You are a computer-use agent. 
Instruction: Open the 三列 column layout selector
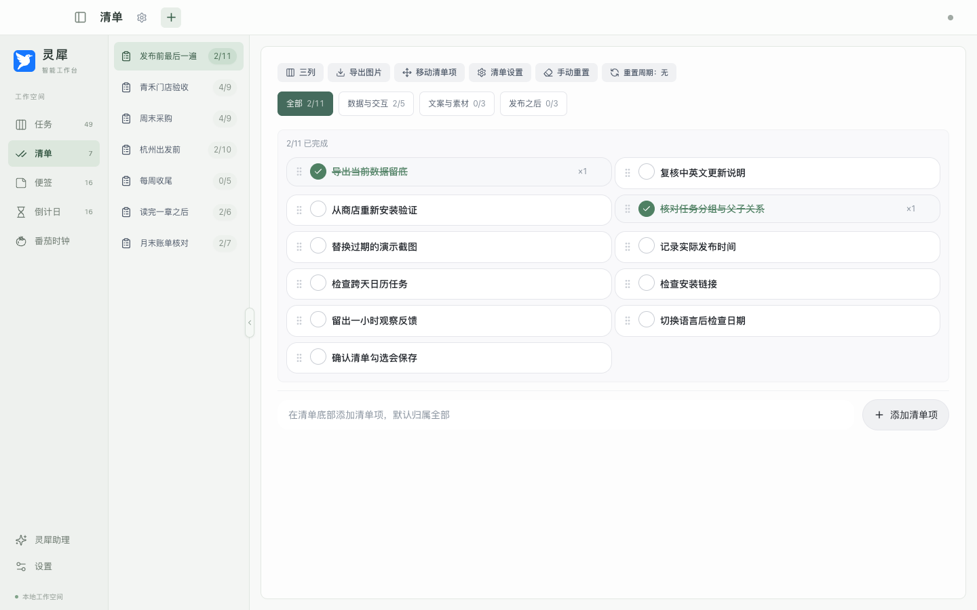[x=301, y=73]
